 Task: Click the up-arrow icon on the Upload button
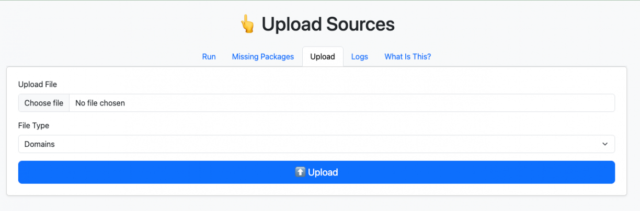[x=300, y=172]
